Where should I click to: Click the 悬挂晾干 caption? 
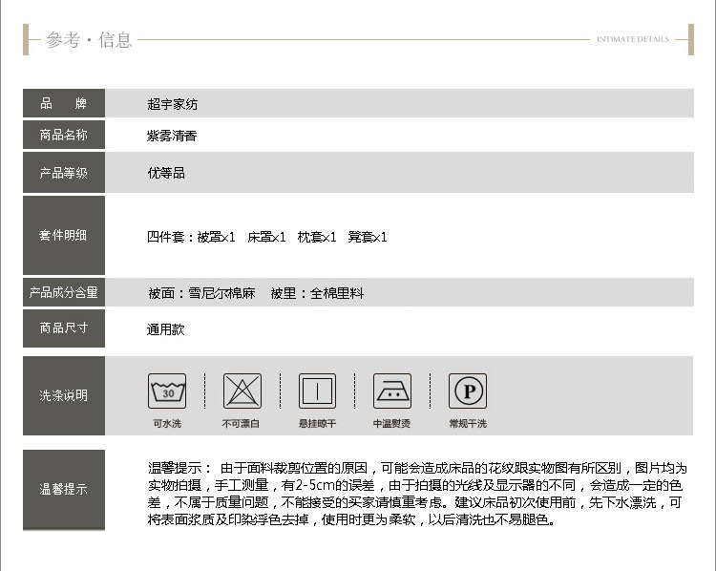(x=317, y=423)
